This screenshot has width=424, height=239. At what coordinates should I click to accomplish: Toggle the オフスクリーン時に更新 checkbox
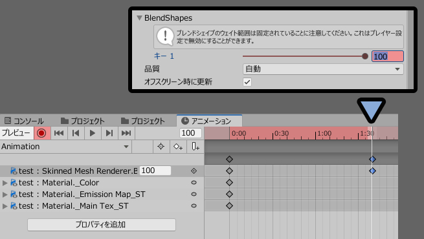click(247, 82)
